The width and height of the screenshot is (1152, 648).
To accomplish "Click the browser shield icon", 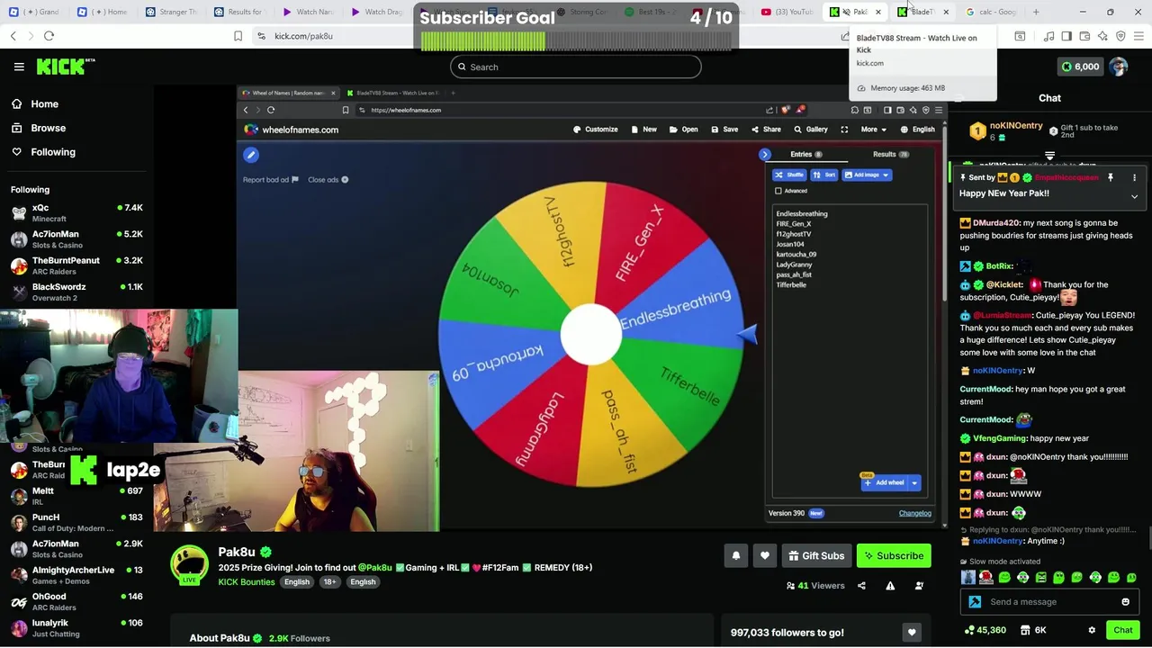I will click(1120, 36).
